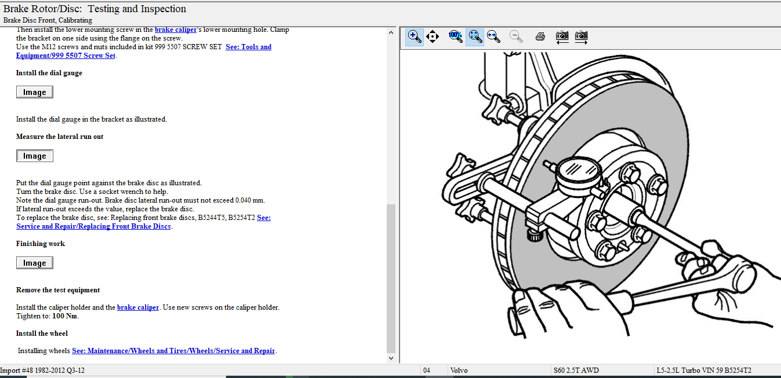The image size is (781, 378).
Task: Click the fit image to window icon
Action: 475,36
